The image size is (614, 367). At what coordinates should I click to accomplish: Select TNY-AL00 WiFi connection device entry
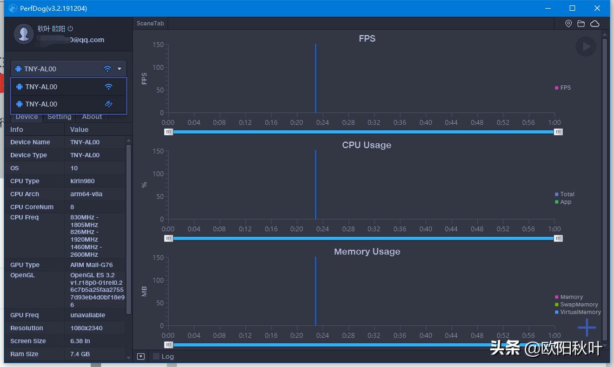point(69,86)
